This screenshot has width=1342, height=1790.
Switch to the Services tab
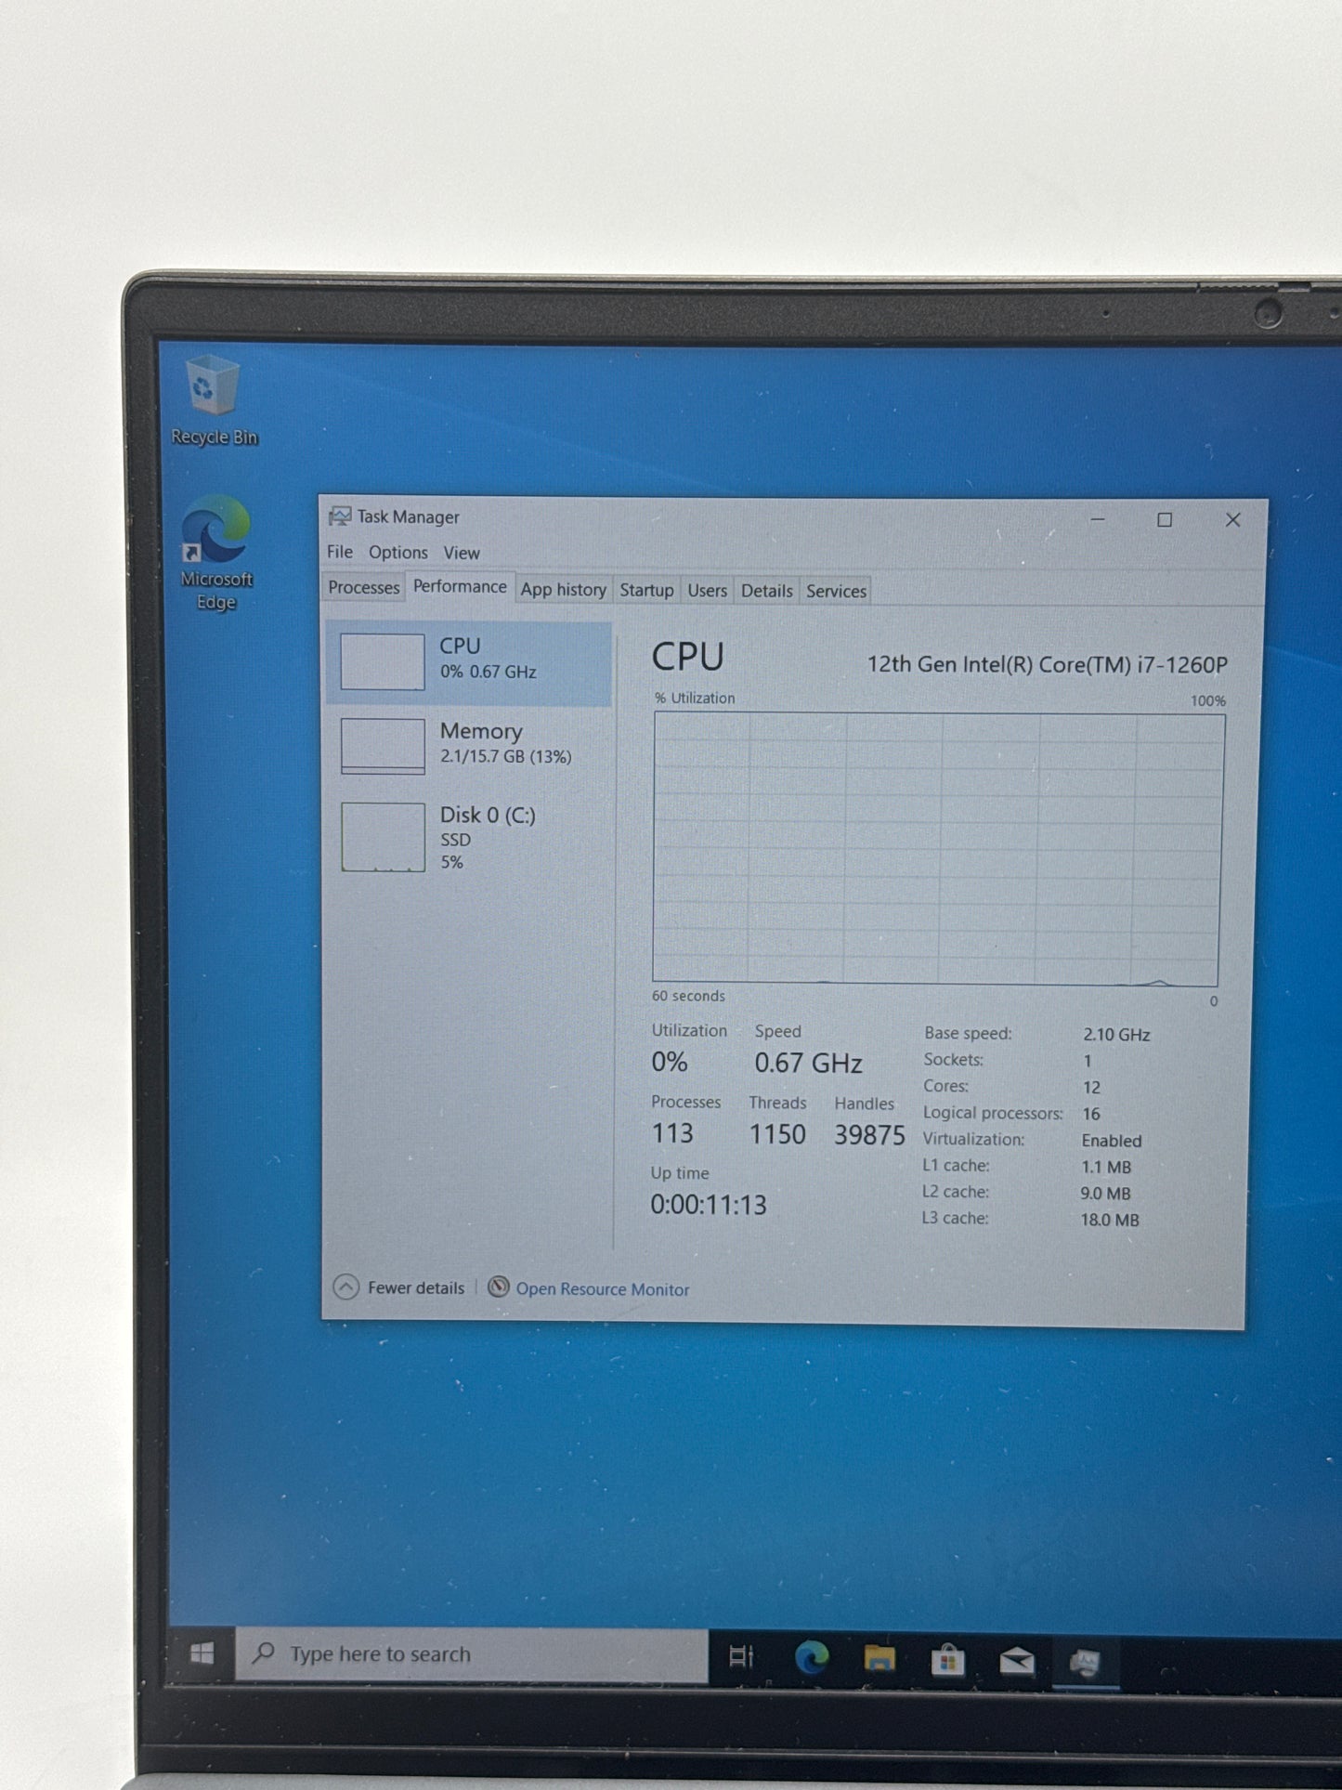(x=836, y=592)
